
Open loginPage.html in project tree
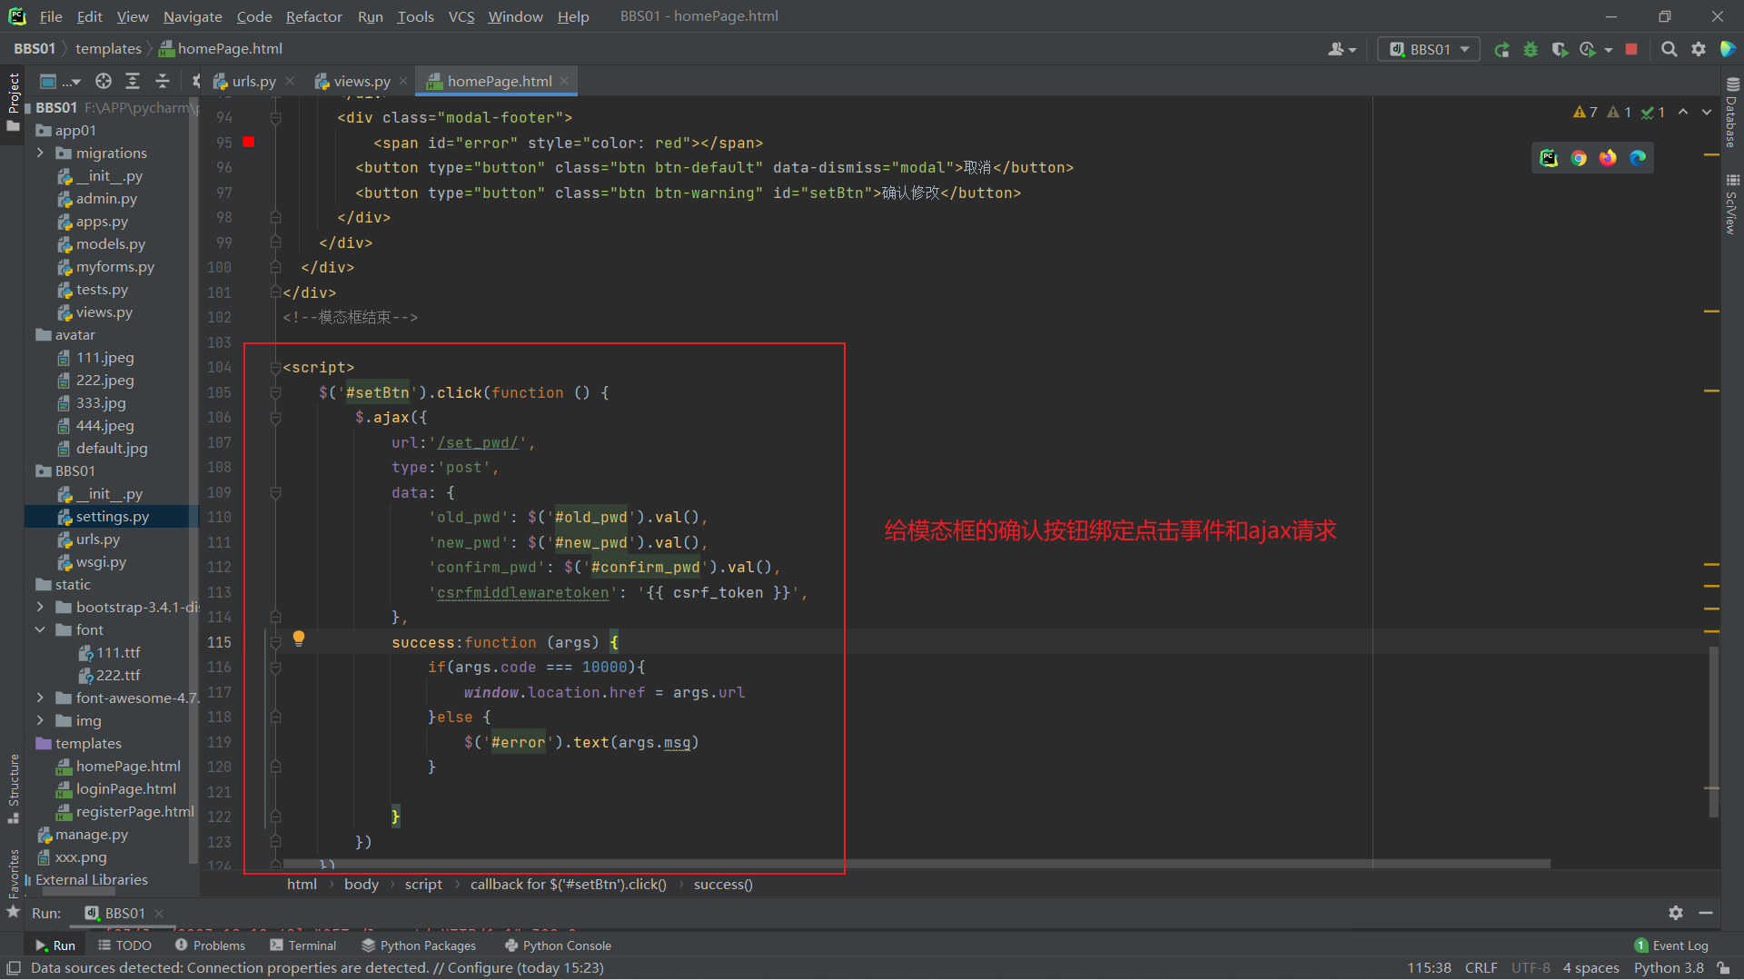(125, 789)
